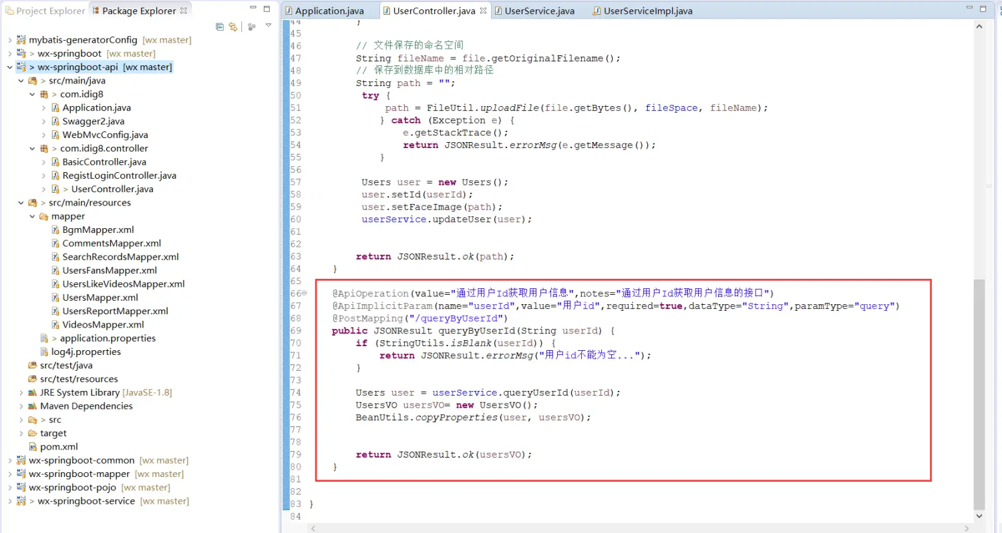1002x533 pixels.
Task: Select CommentsMapper.xml in the mapper folder
Action: click(x=112, y=243)
